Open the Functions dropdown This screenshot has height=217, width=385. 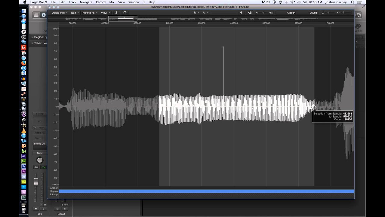point(90,13)
